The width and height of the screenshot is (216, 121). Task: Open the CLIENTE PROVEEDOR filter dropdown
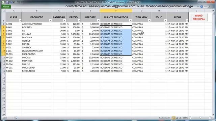pyautogui.click(x=130, y=21)
